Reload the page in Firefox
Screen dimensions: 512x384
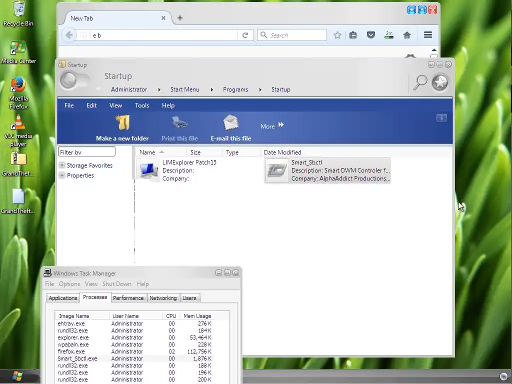[x=245, y=35]
